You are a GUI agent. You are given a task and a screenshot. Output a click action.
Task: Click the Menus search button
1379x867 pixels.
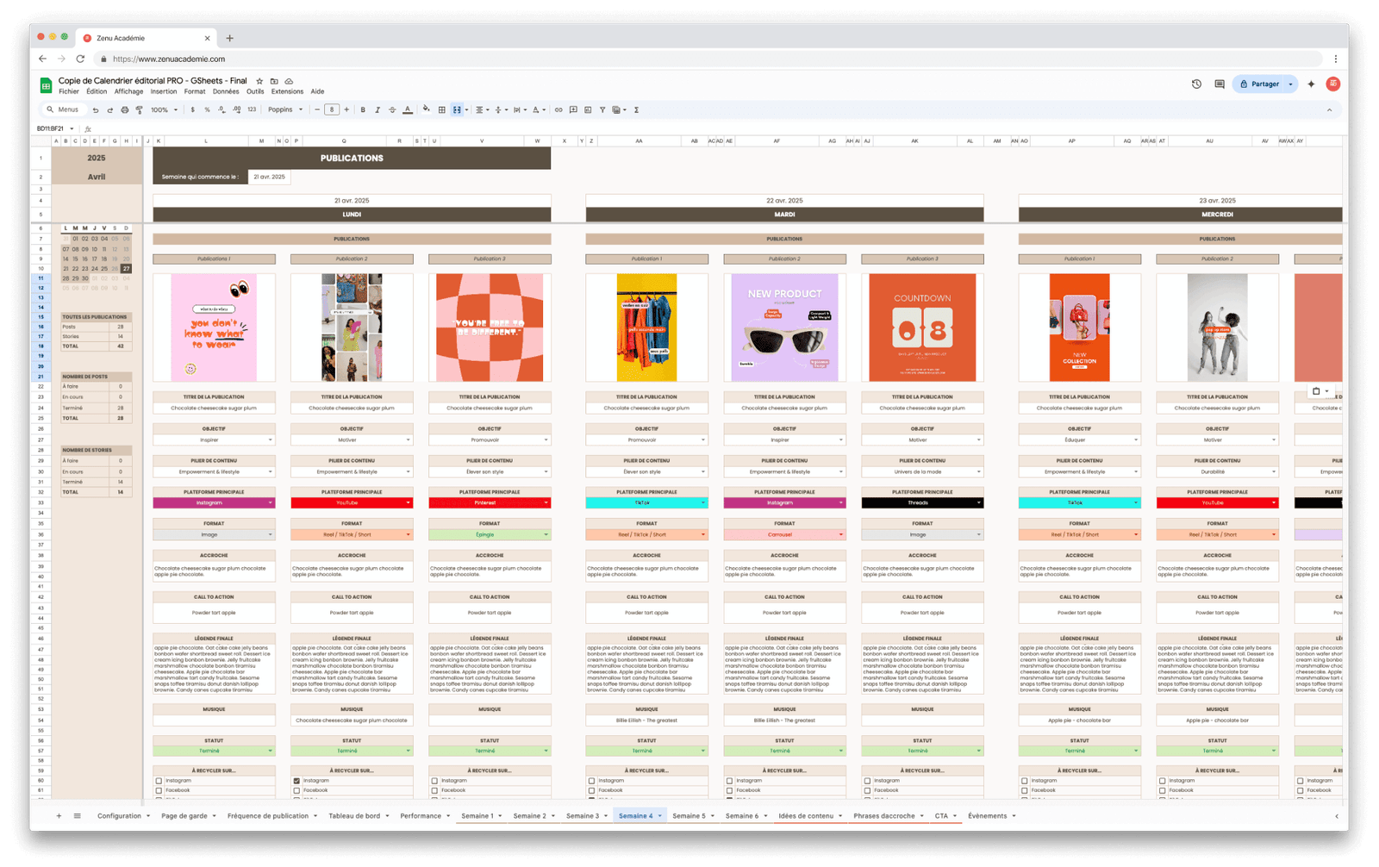(x=64, y=110)
